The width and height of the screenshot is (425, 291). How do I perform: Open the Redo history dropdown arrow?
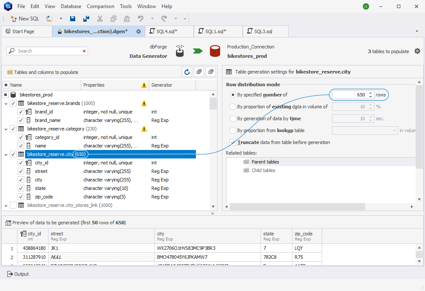[x=176, y=19]
